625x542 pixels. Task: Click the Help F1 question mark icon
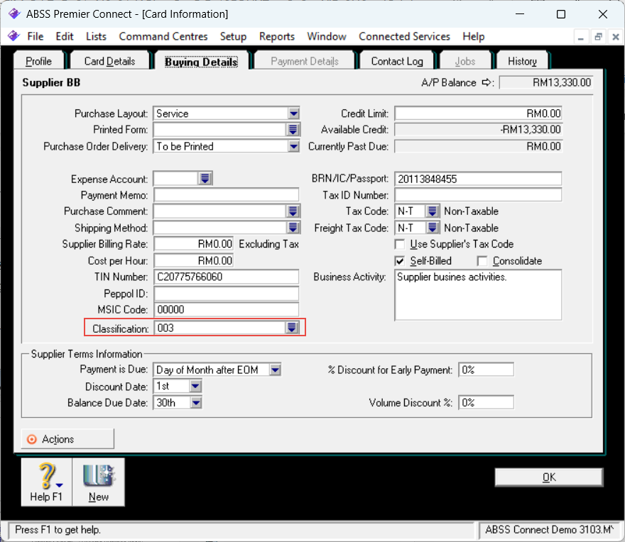point(46,477)
